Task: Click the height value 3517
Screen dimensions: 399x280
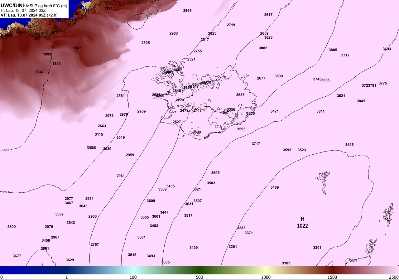Action: [188, 215]
